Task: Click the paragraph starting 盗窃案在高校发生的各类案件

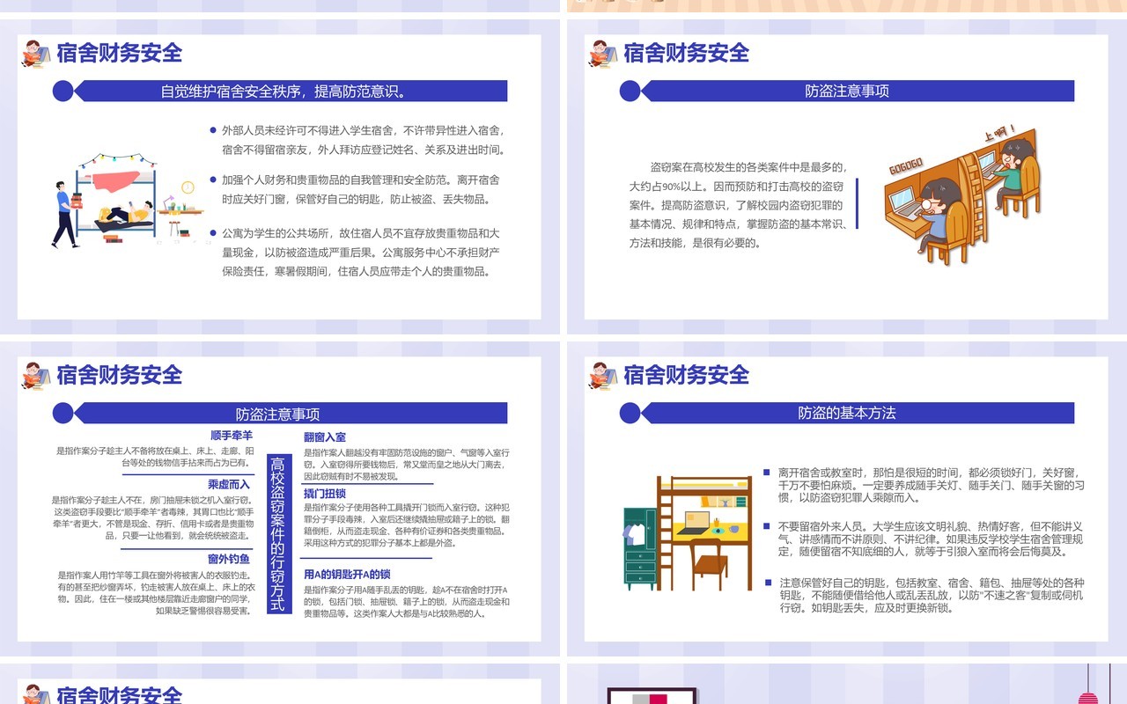Action: pyautogui.click(x=738, y=204)
